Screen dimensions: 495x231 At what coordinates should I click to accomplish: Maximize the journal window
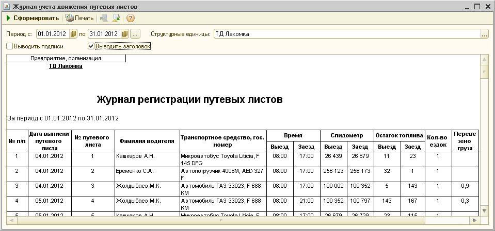click(x=476, y=6)
